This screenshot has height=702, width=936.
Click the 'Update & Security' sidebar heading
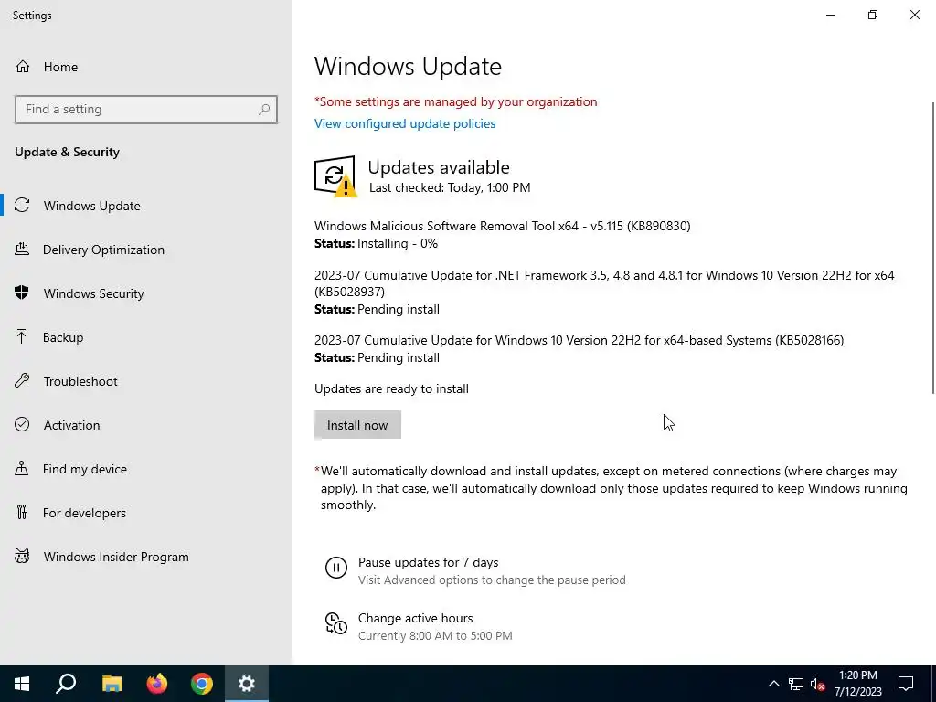tap(67, 152)
